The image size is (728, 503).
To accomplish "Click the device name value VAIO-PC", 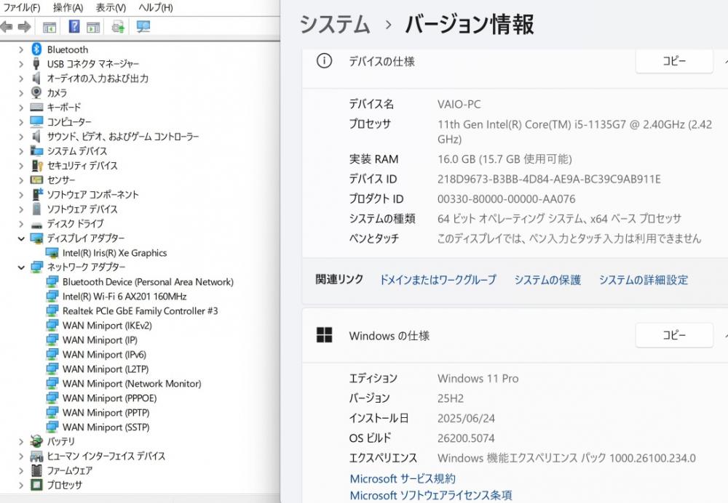I will point(459,105).
